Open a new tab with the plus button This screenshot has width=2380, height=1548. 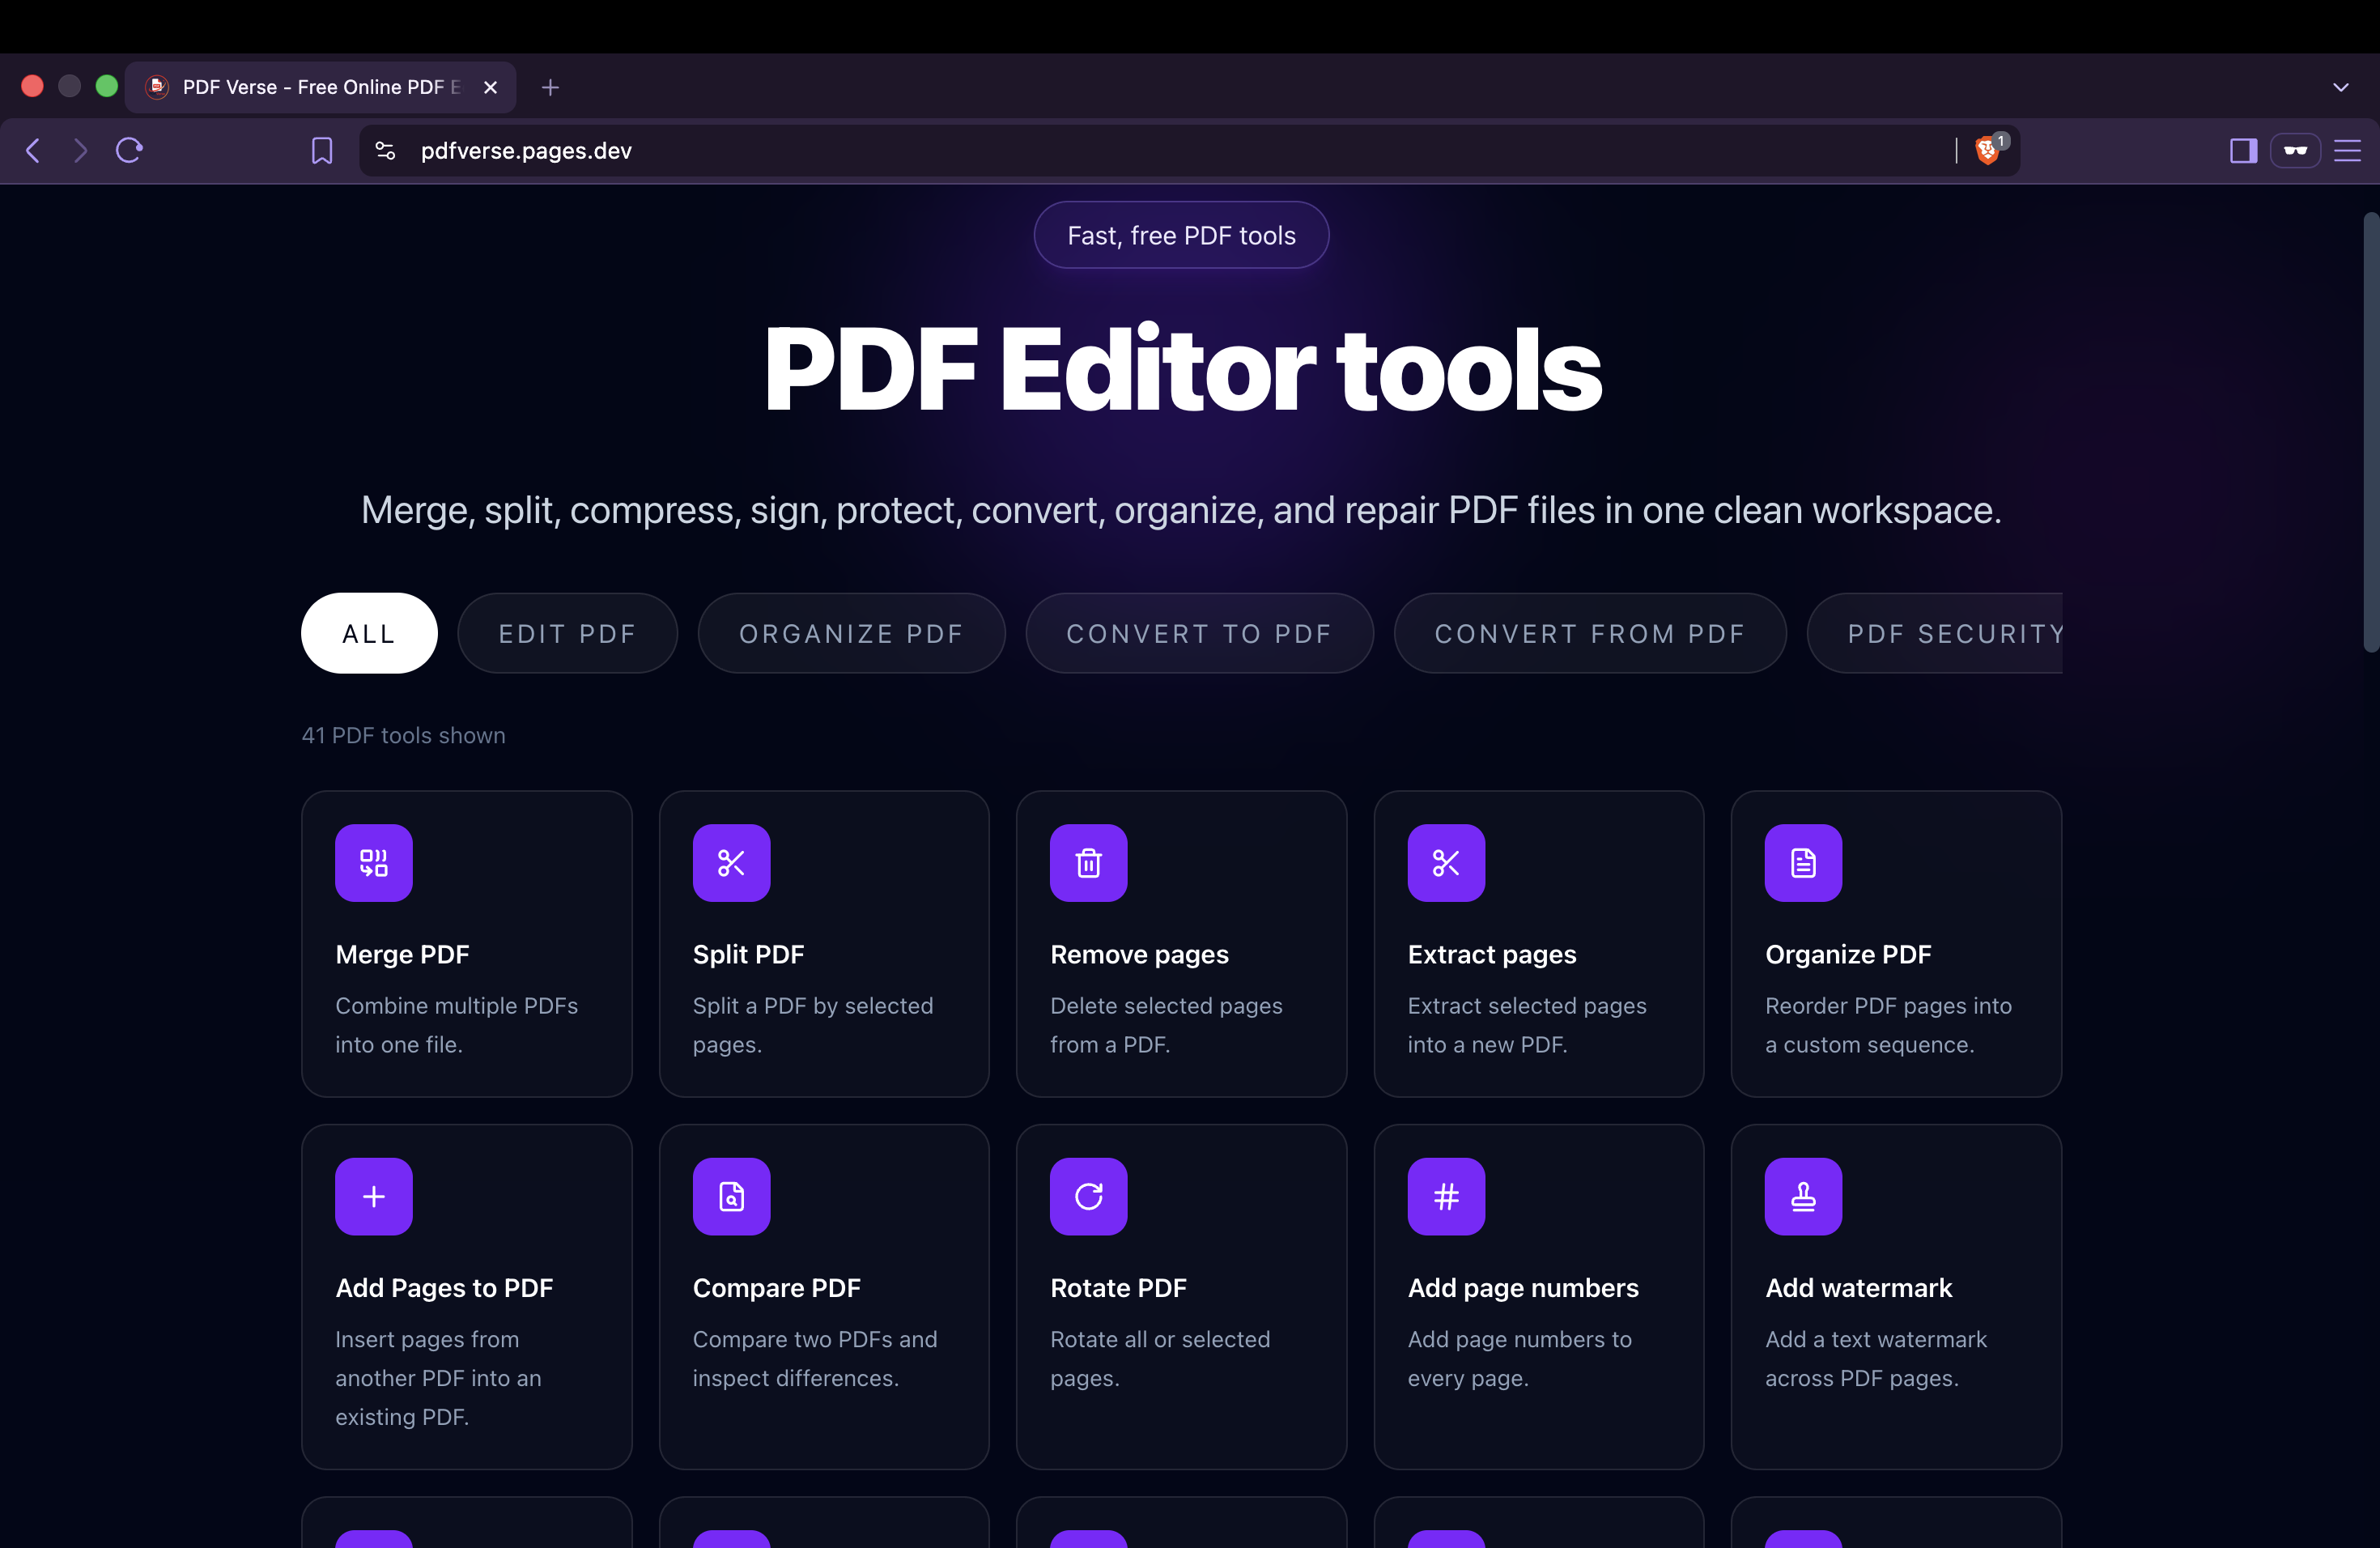pos(550,87)
